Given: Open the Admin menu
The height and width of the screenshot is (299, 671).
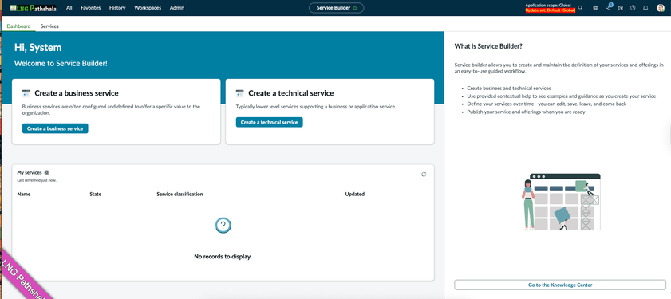Looking at the screenshot, I should coord(177,8).
